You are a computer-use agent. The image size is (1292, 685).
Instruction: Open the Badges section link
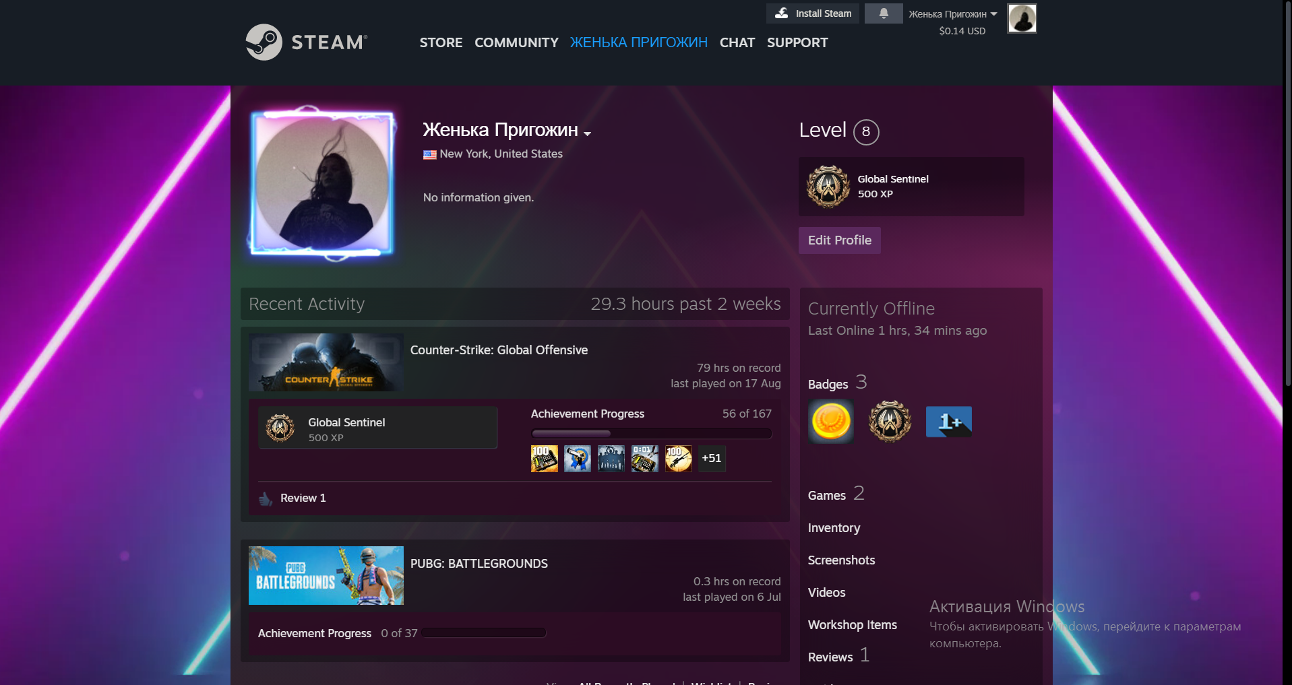(828, 385)
